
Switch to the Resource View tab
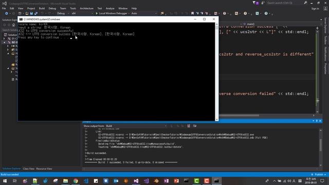point(44,169)
